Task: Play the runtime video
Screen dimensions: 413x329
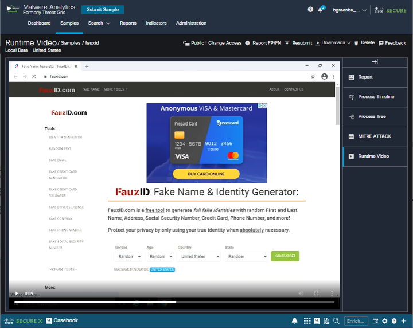Action: pos(16,293)
